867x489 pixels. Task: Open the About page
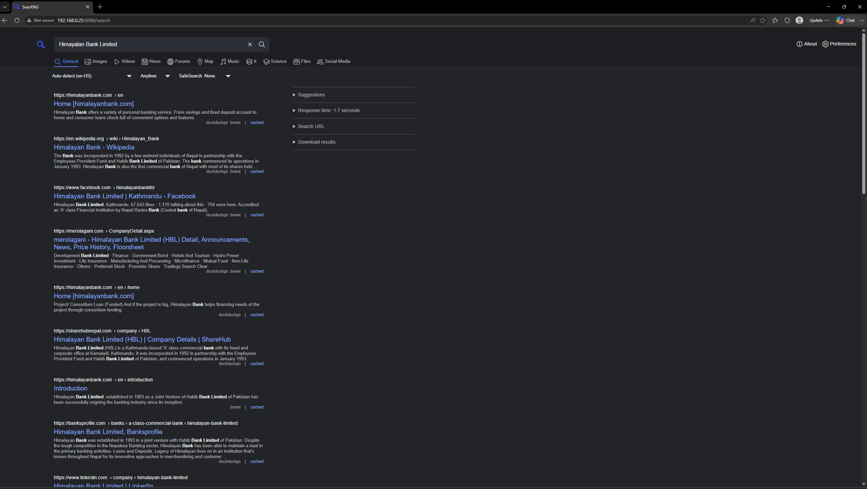click(x=807, y=44)
